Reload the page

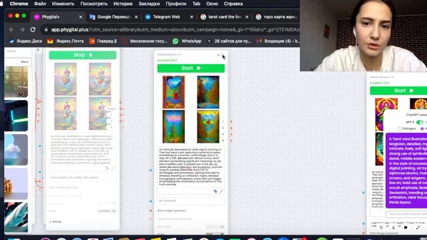point(33,29)
